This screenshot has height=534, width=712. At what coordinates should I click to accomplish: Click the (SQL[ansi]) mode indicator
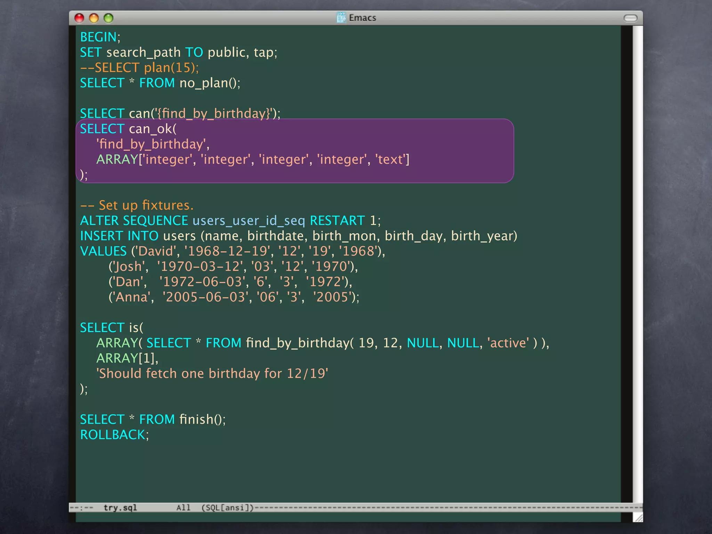tap(228, 508)
